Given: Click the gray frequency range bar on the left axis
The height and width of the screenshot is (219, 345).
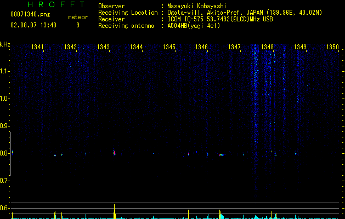Looking at the screenshot, I should pos(10,153).
